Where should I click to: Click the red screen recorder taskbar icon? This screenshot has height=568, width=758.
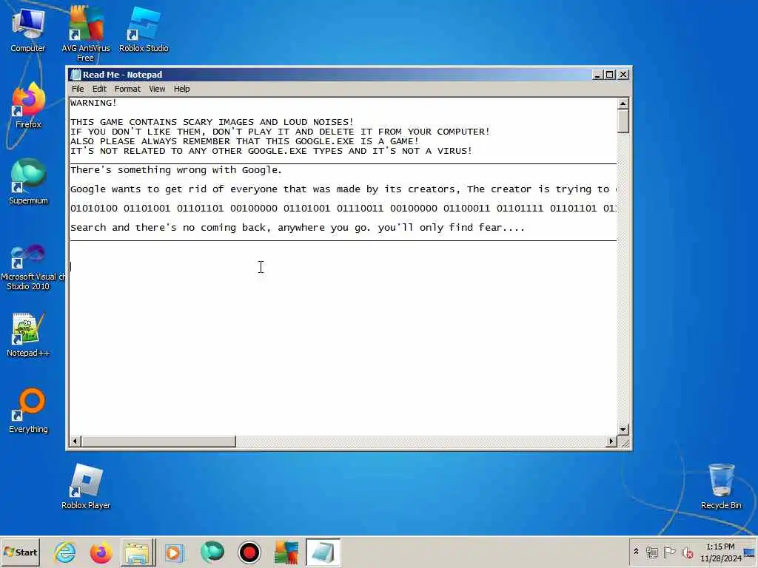point(249,552)
